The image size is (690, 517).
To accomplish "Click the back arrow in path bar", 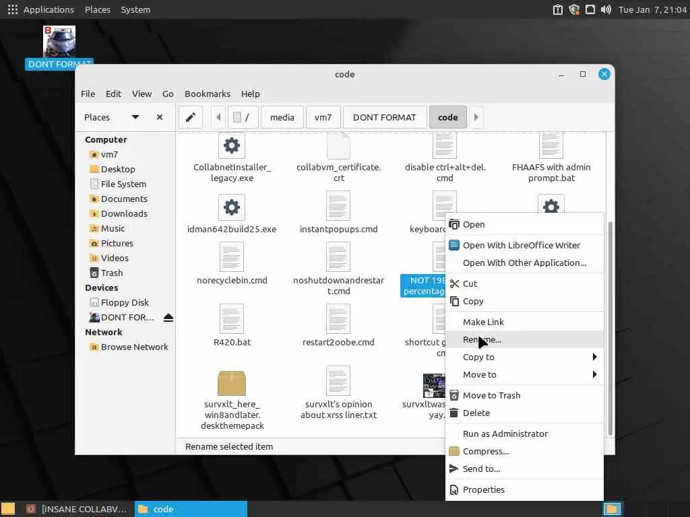I will [218, 117].
